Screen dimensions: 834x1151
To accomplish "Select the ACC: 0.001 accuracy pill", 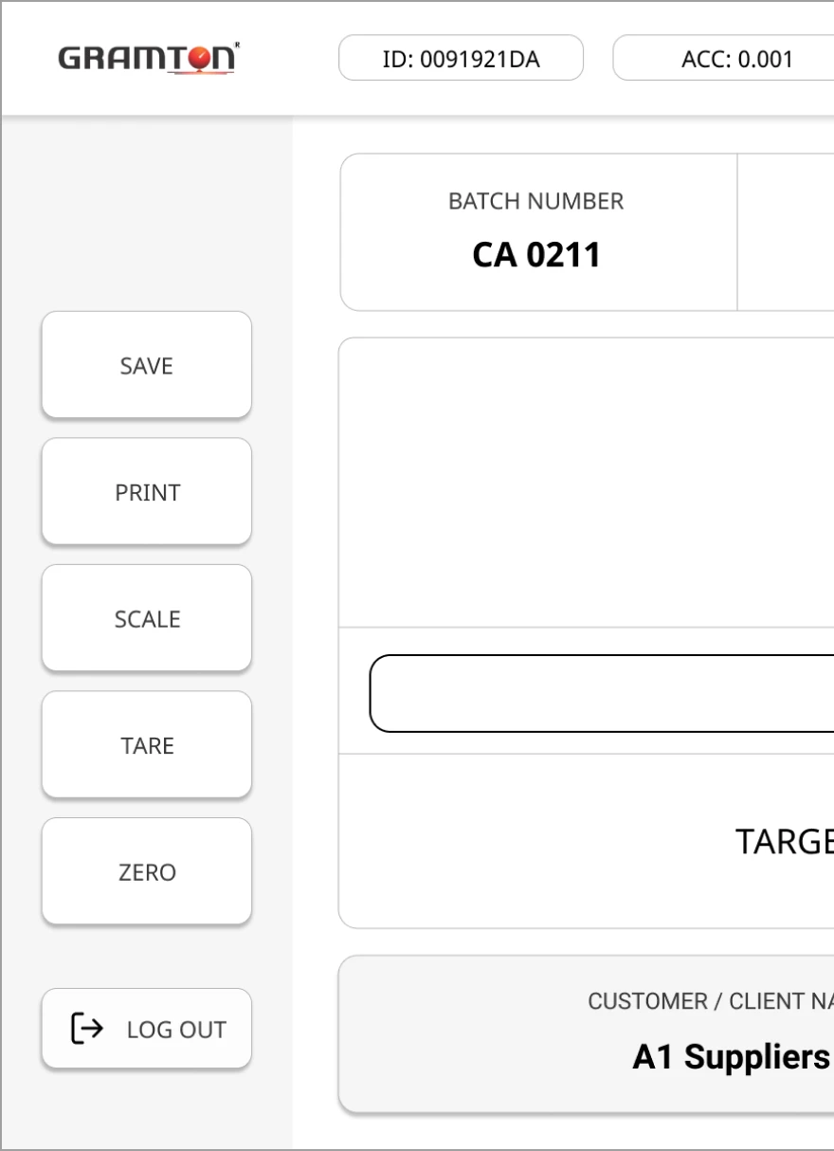I will coord(724,59).
